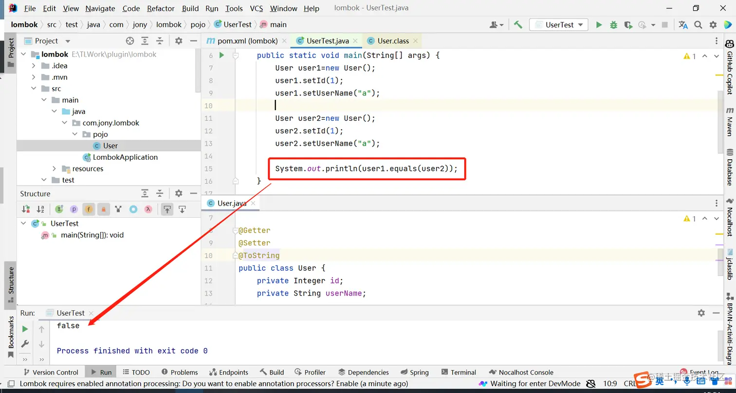Screen dimensions: 736x393
Task: Toggle show lambdas in Structure
Action: (148, 209)
